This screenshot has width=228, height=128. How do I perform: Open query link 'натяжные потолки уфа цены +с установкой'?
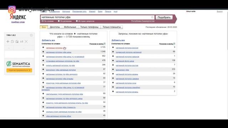click(x=65, y=57)
